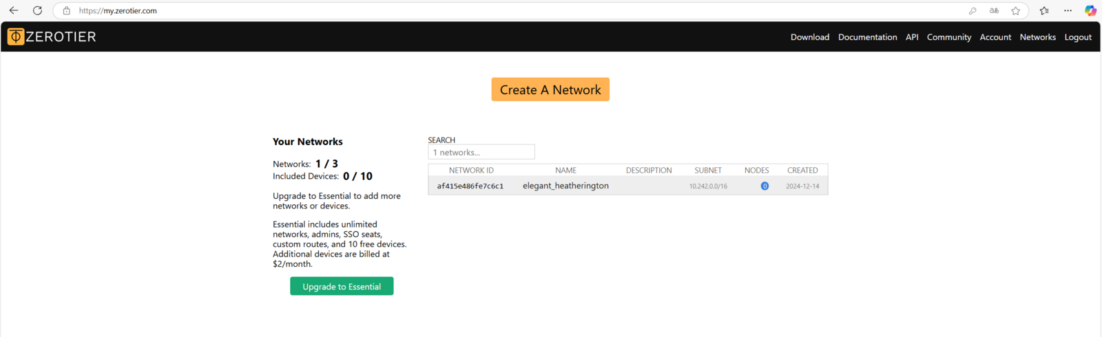The height and width of the screenshot is (337, 1102).
Task: Go back with the browser back arrow
Action: [x=14, y=10]
